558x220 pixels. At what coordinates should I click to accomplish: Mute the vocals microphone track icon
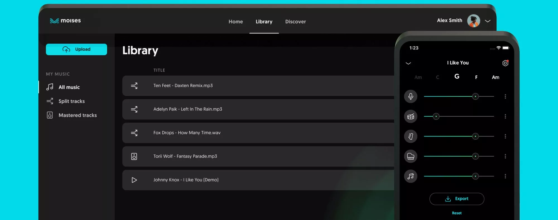(411, 97)
